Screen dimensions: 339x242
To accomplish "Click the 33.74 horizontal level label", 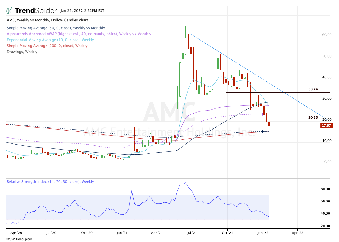I will [313, 89].
